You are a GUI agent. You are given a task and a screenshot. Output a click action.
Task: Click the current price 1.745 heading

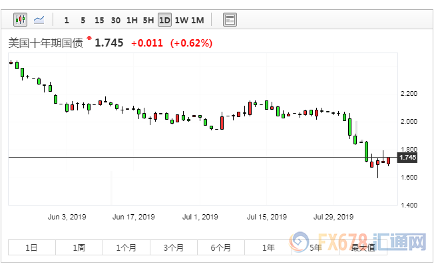click(109, 43)
